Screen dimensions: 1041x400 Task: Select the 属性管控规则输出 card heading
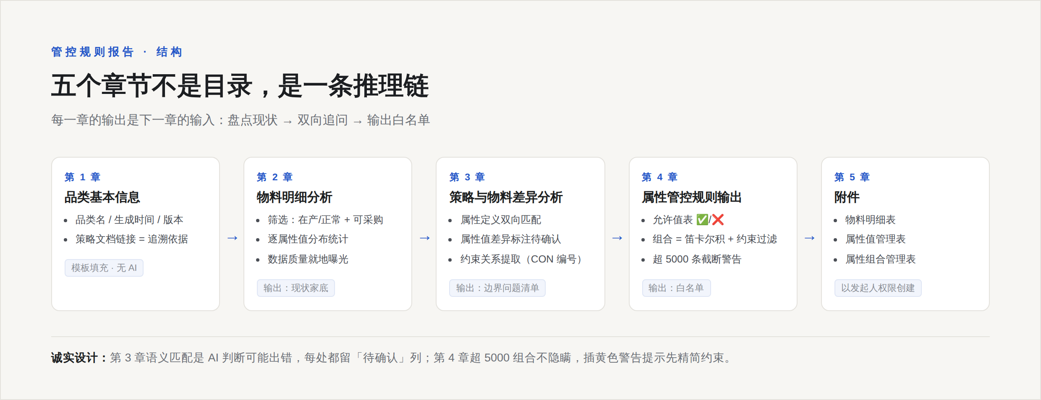click(692, 197)
